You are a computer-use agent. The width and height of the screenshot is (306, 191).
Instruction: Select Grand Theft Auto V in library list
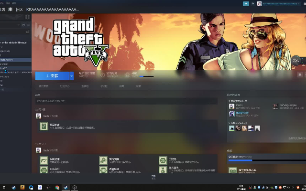[x=16, y=60]
